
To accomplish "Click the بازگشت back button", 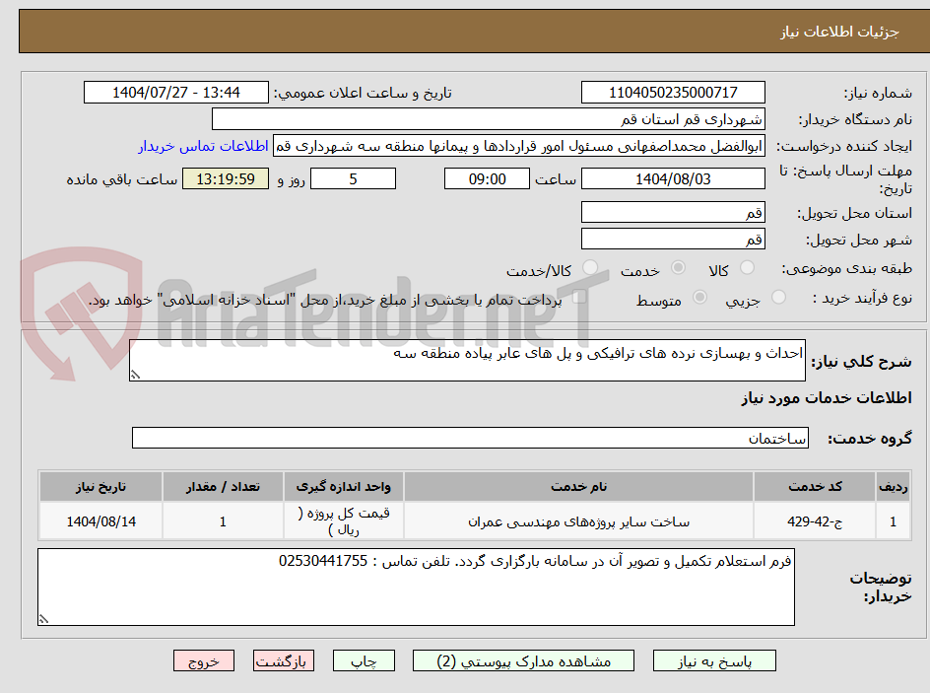I will (284, 660).
